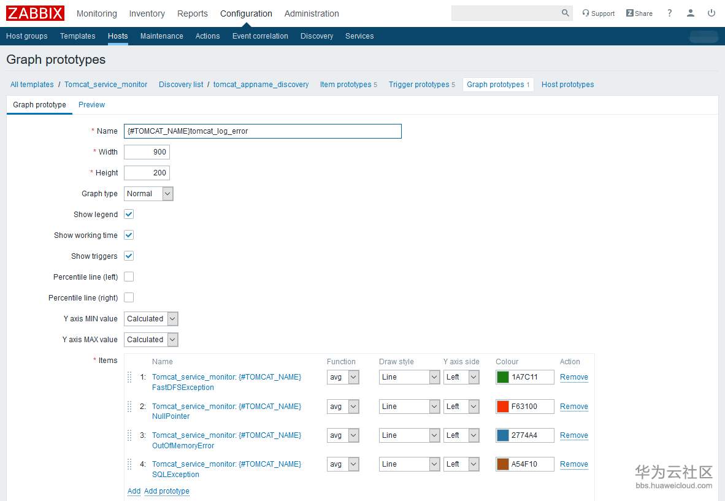Open the Monitoring menu
The height and width of the screenshot is (501, 725).
pos(97,13)
